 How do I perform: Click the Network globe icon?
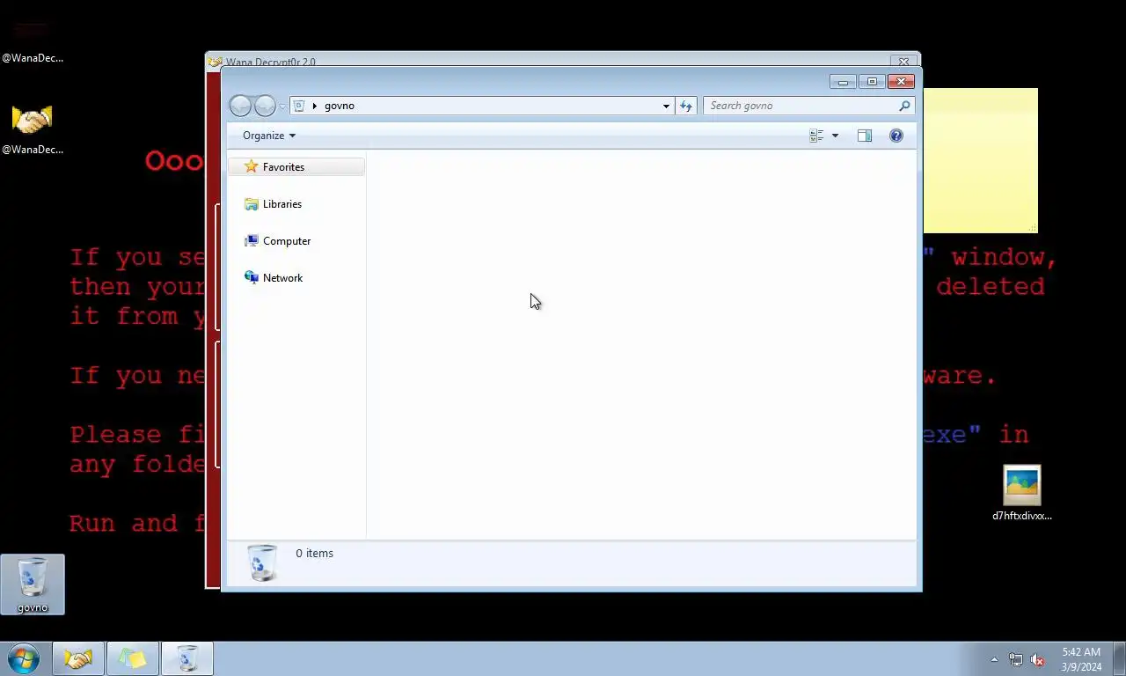[x=252, y=277]
